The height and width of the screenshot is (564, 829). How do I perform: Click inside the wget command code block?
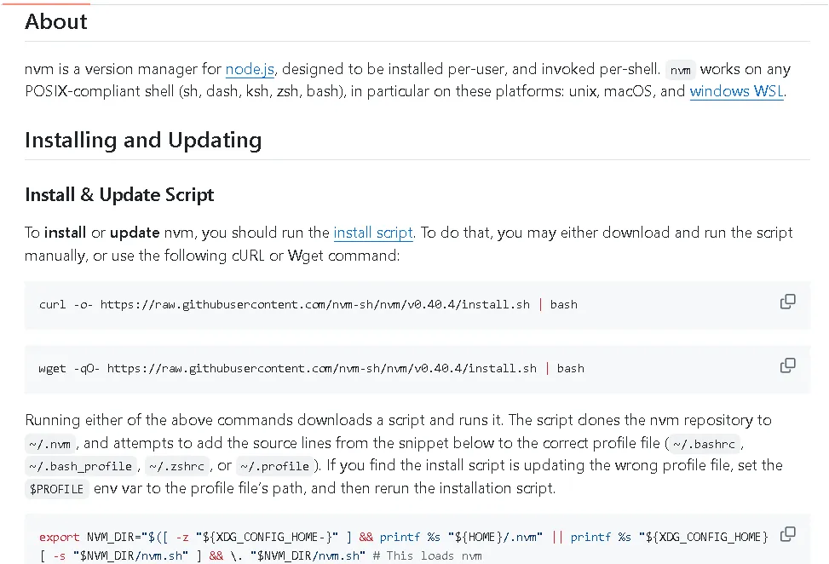(x=311, y=368)
